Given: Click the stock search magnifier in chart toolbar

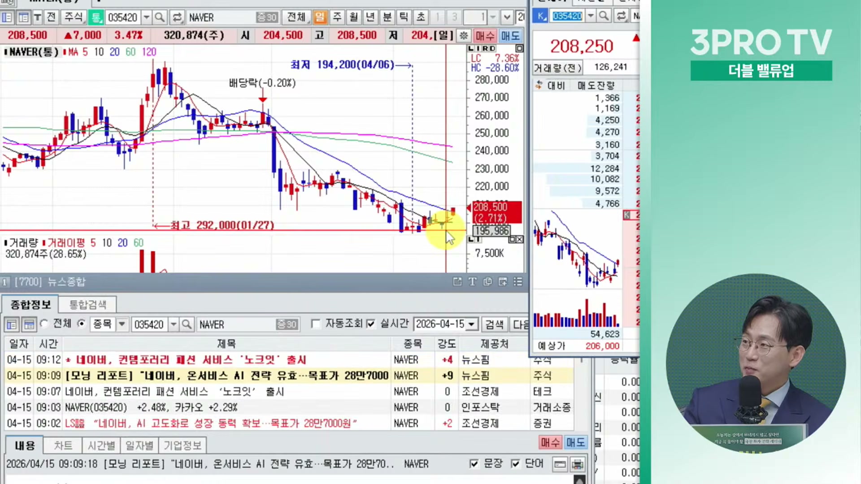Looking at the screenshot, I should click(159, 17).
